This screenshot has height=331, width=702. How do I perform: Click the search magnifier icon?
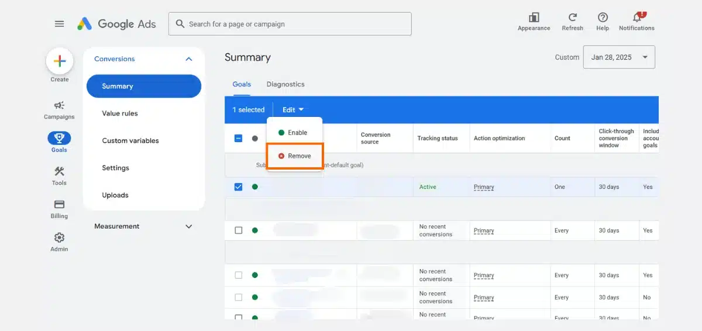180,24
